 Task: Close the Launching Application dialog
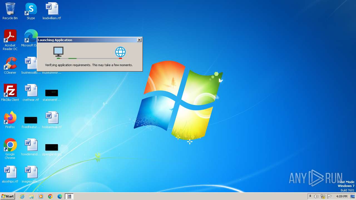(139, 40)
